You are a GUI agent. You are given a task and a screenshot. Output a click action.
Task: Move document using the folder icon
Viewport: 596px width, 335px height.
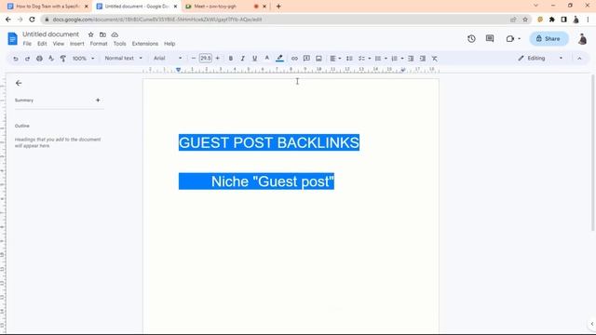(x=102, y=34)
